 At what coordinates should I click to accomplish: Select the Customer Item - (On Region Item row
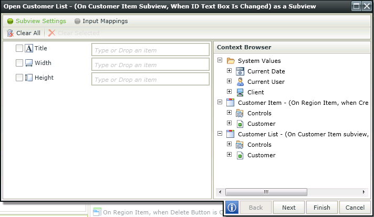pos(303,103)
